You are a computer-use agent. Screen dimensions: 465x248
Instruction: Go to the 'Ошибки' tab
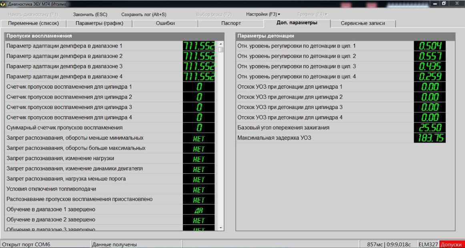pos(165,24)
